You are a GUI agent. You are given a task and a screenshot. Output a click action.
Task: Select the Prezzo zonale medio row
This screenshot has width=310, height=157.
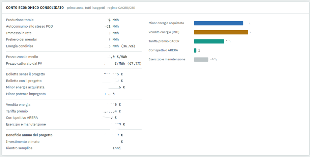(x=74, y=57)
